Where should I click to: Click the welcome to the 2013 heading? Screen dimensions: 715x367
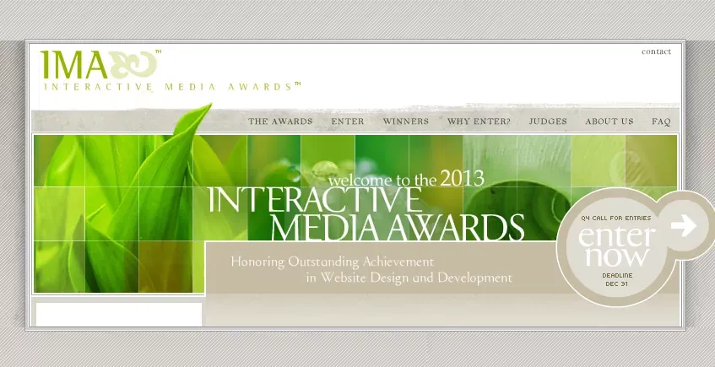[406, 179]
